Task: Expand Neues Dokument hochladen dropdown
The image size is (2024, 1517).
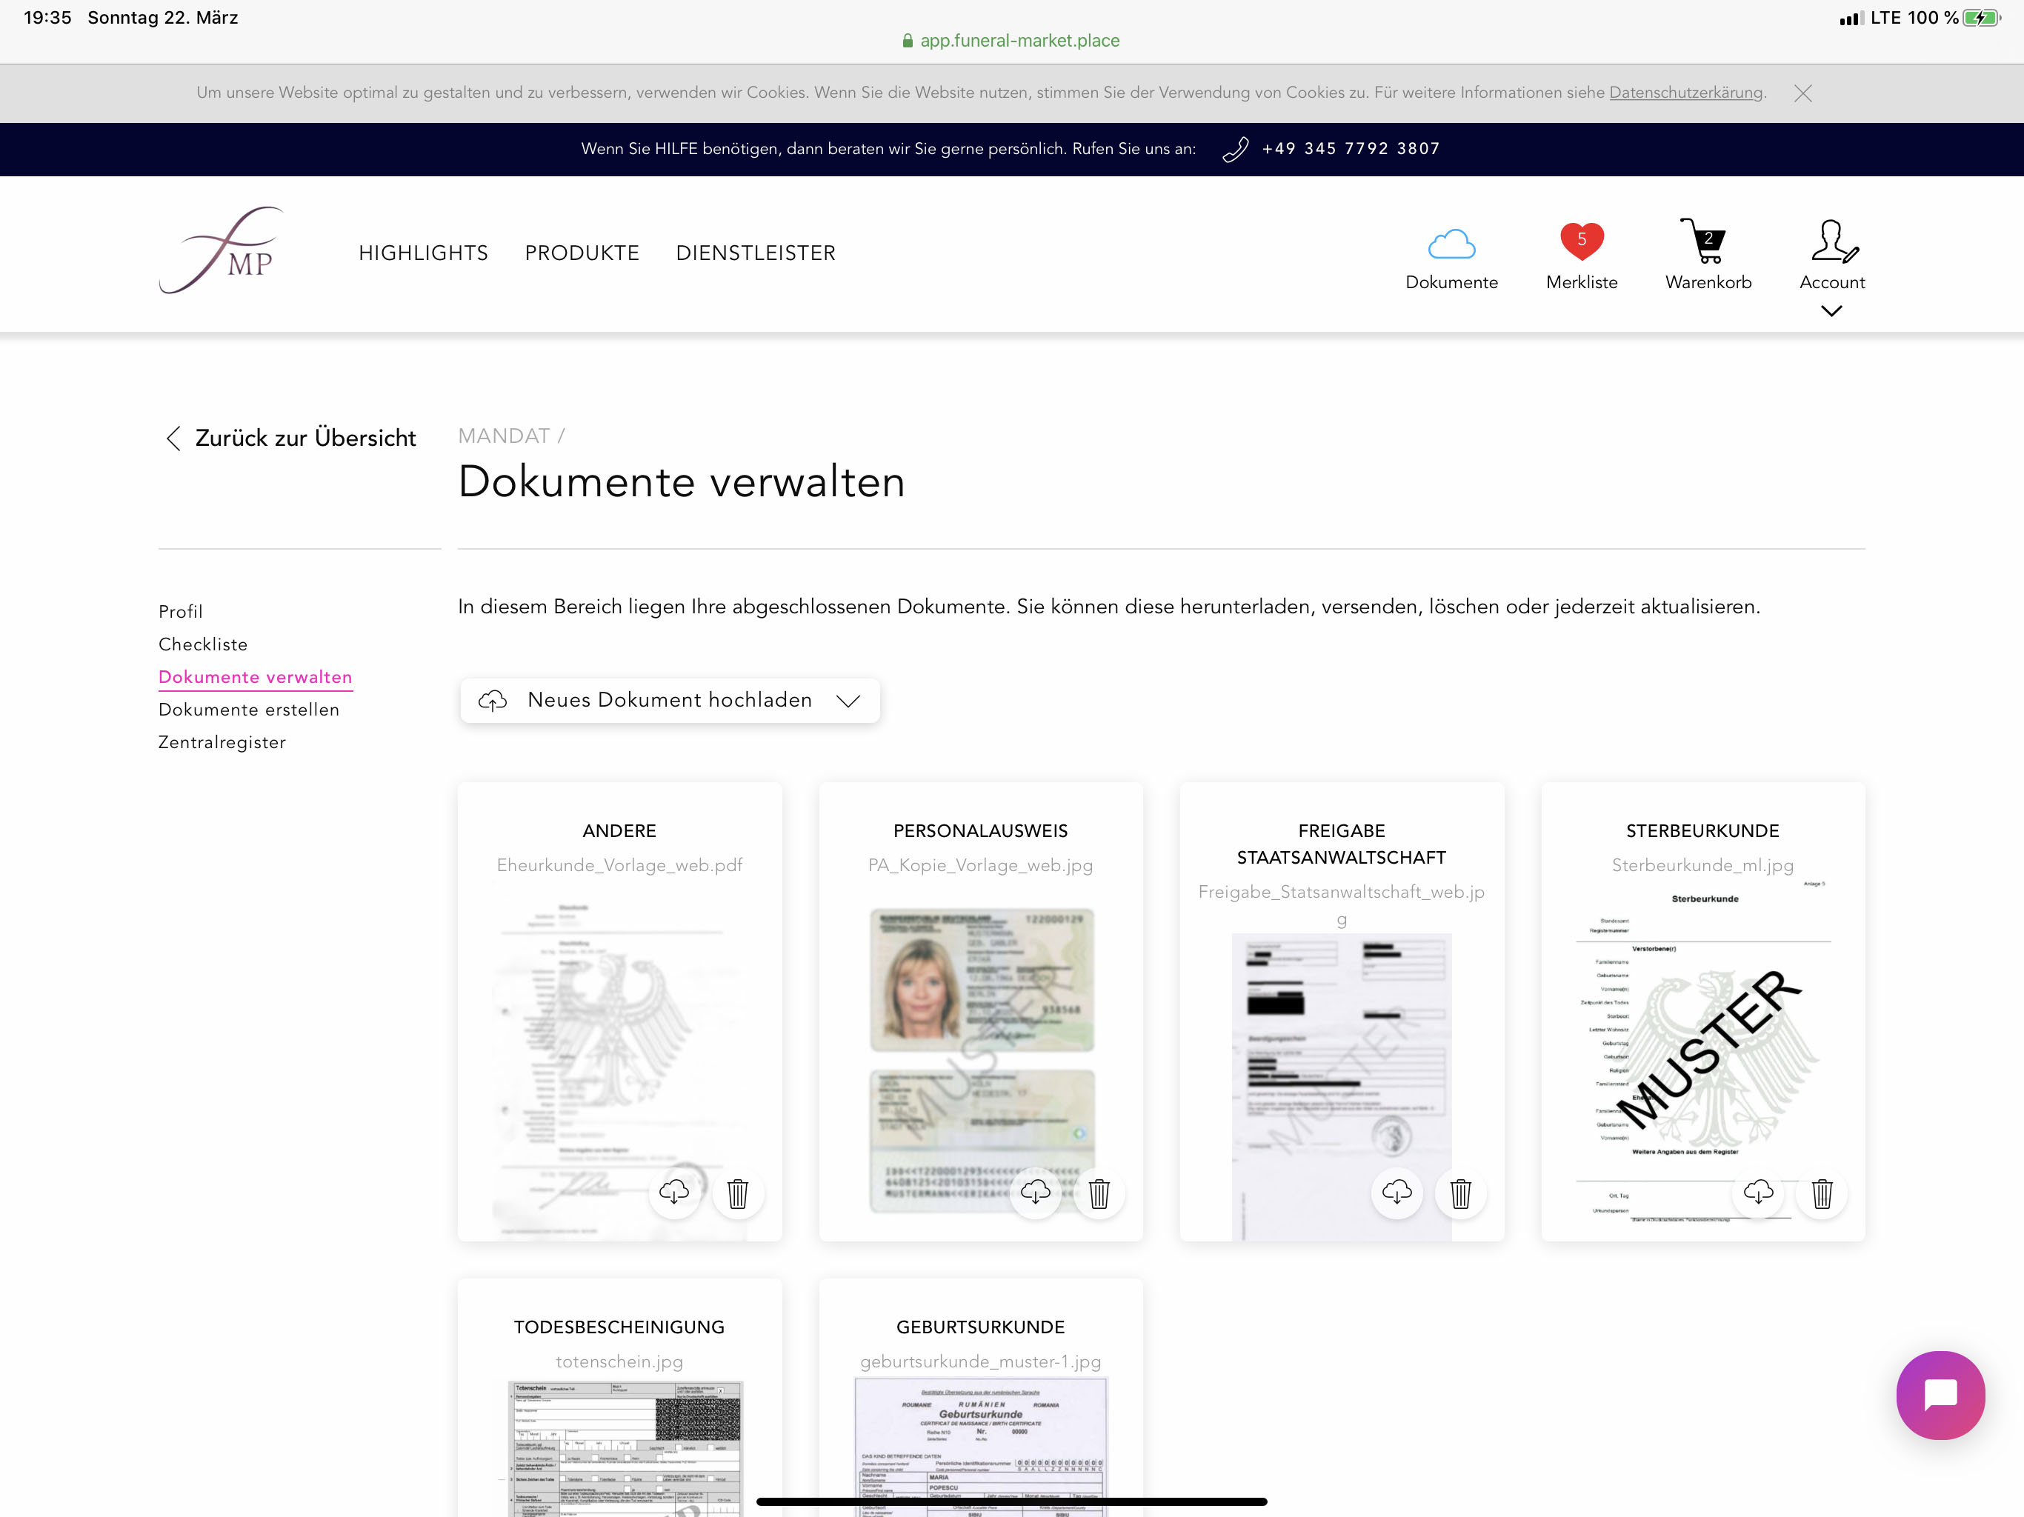Action: pyautogui.click(x=670, y=701)
